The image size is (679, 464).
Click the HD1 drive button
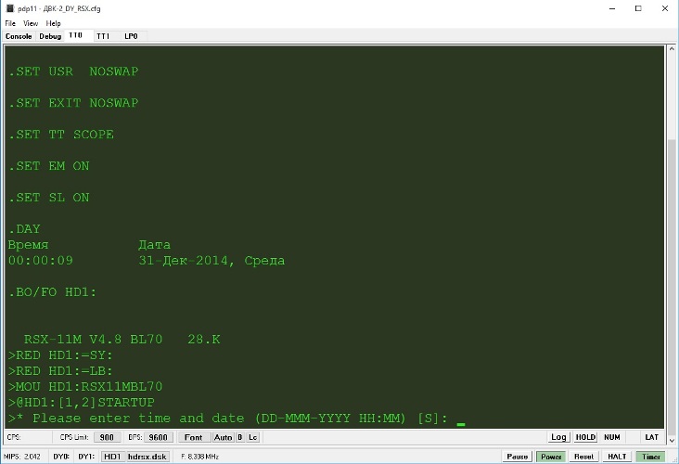pyautogui.click(x=111, y=457)
